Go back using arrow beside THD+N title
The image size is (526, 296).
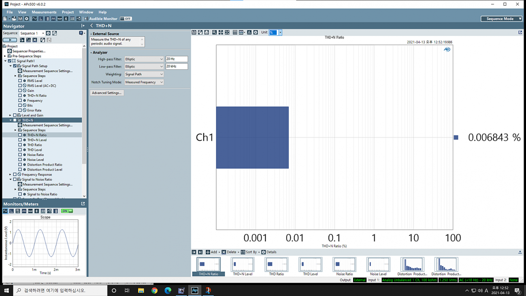(x=92, y=26)
